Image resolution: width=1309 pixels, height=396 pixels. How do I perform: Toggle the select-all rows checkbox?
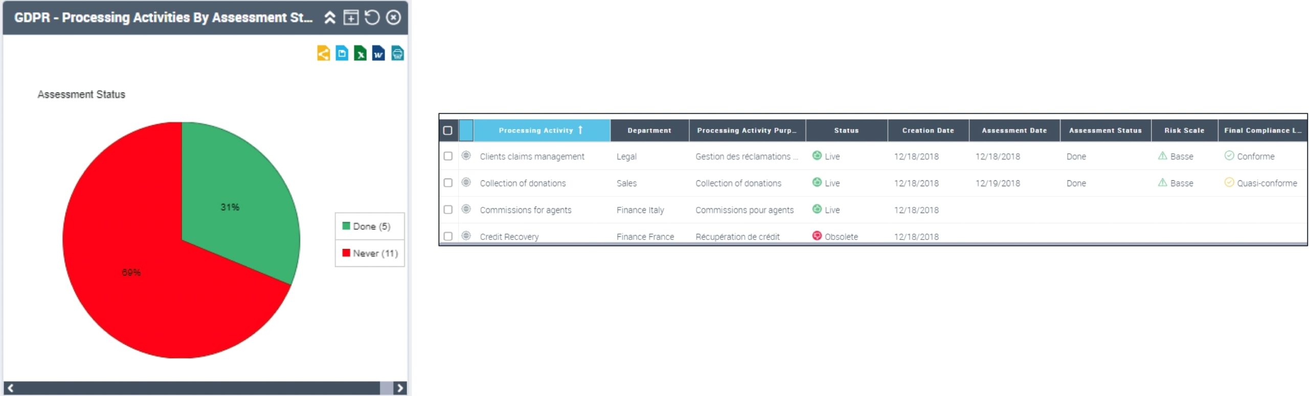point(448,131)
